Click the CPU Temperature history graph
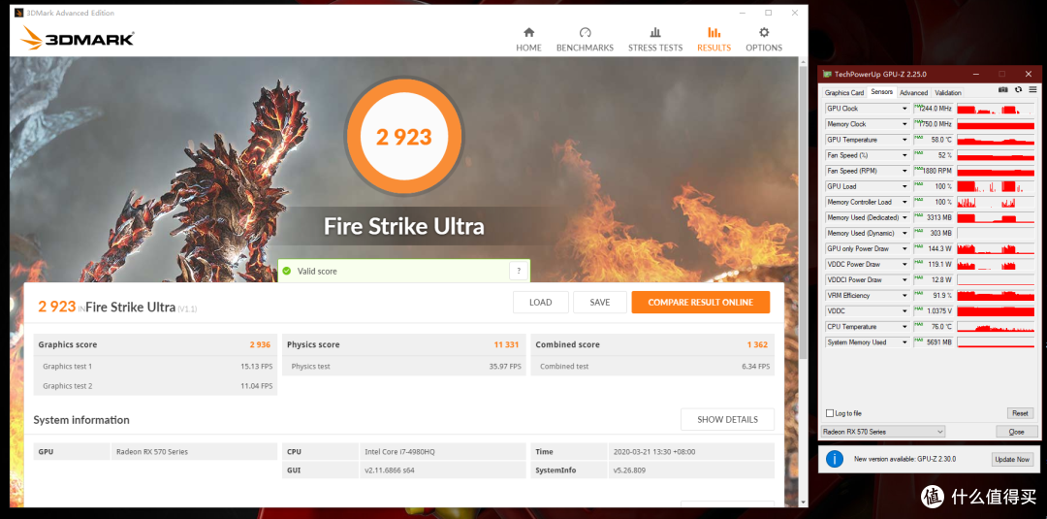The image size is (1047, 519). (x=996, y=327)
